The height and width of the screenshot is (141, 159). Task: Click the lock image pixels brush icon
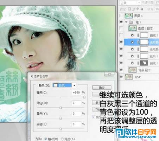pyautogui.click(x=134, y=9)
